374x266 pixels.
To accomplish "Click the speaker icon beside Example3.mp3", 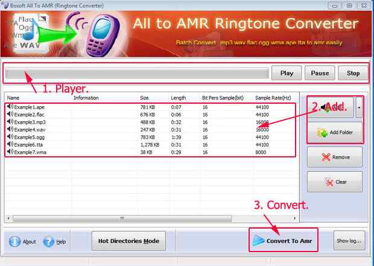I will point(10,122).
